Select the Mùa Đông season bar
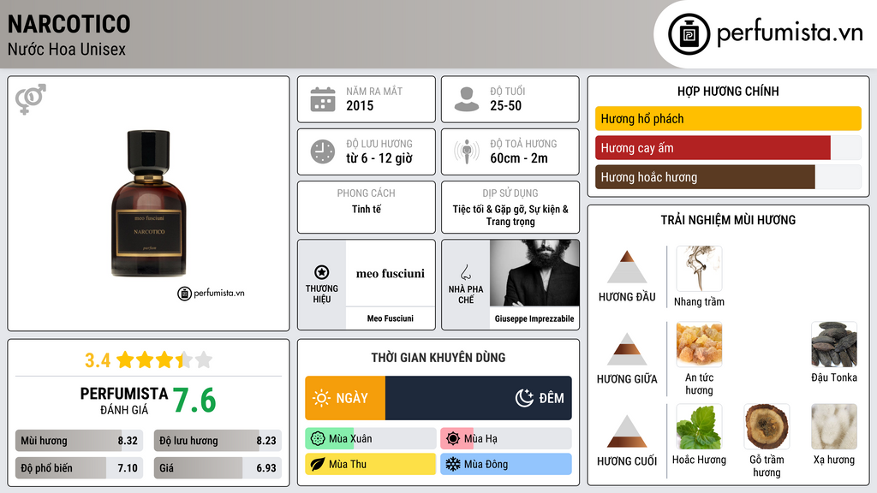This screenshot has height=493, width=877. click(x=506, y=464)
